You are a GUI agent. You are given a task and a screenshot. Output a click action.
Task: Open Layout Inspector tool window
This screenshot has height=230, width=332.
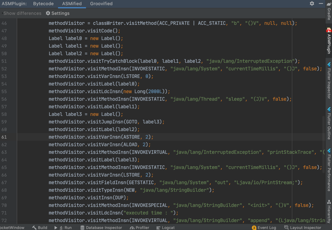(x=303, y=228)
